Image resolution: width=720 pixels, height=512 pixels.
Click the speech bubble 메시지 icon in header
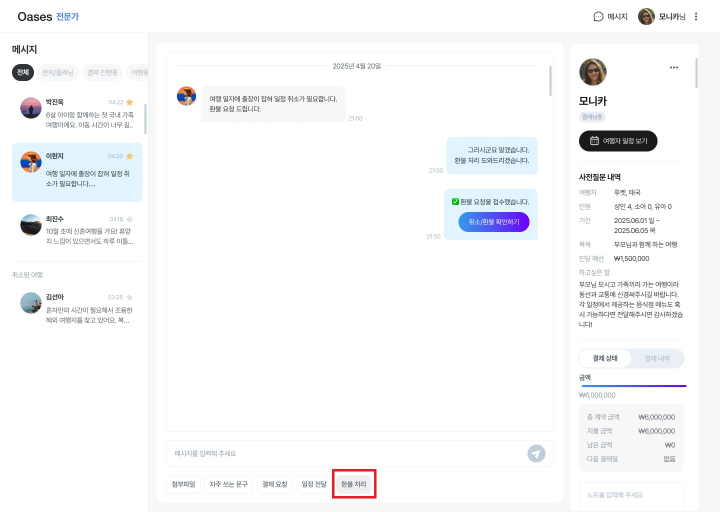click(x=598, y=16)
